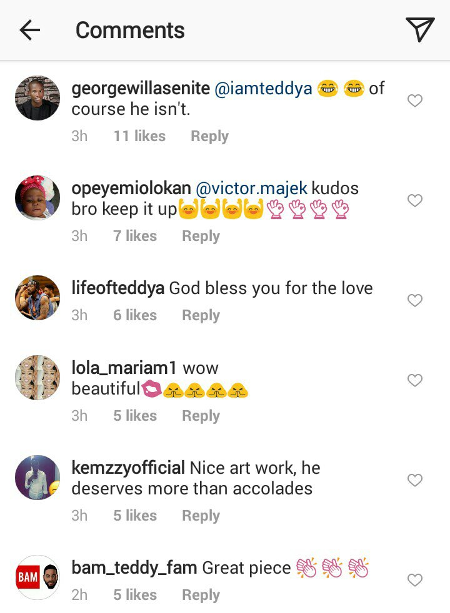Like georgewillasenite's comment with the heart

(x=415, y=101)
